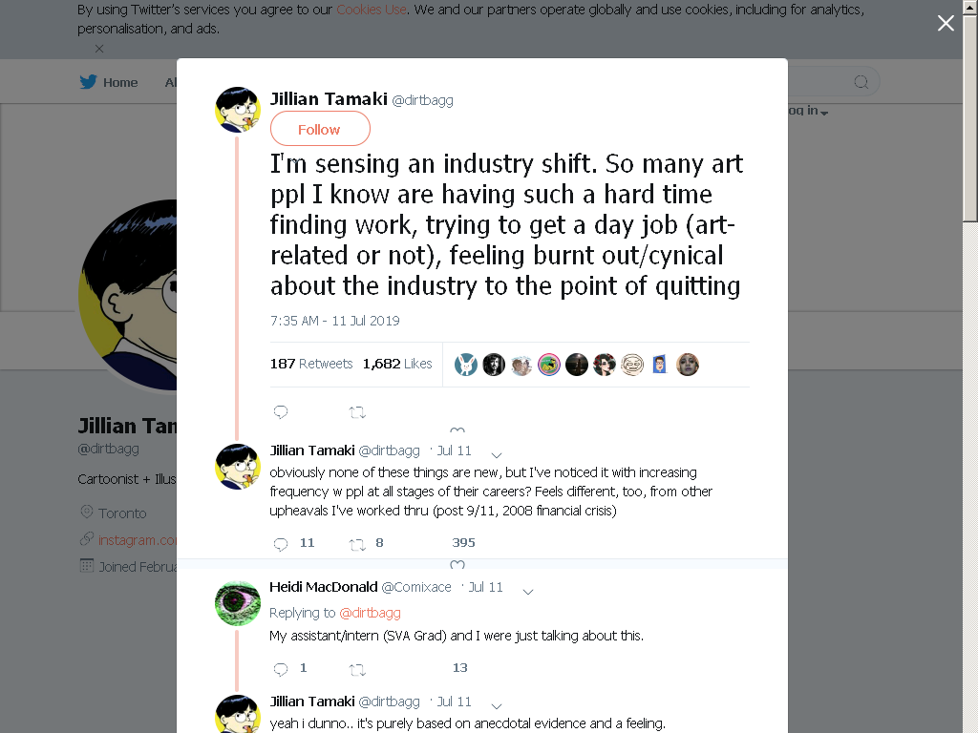Open chevron menu on Heidi MacDonald's tweet
The height and width of the screenshot is (733, 978).
527,591
